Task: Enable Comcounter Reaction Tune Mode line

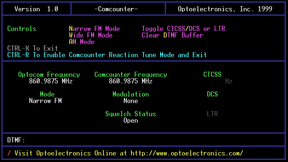Action: point(107,55)
